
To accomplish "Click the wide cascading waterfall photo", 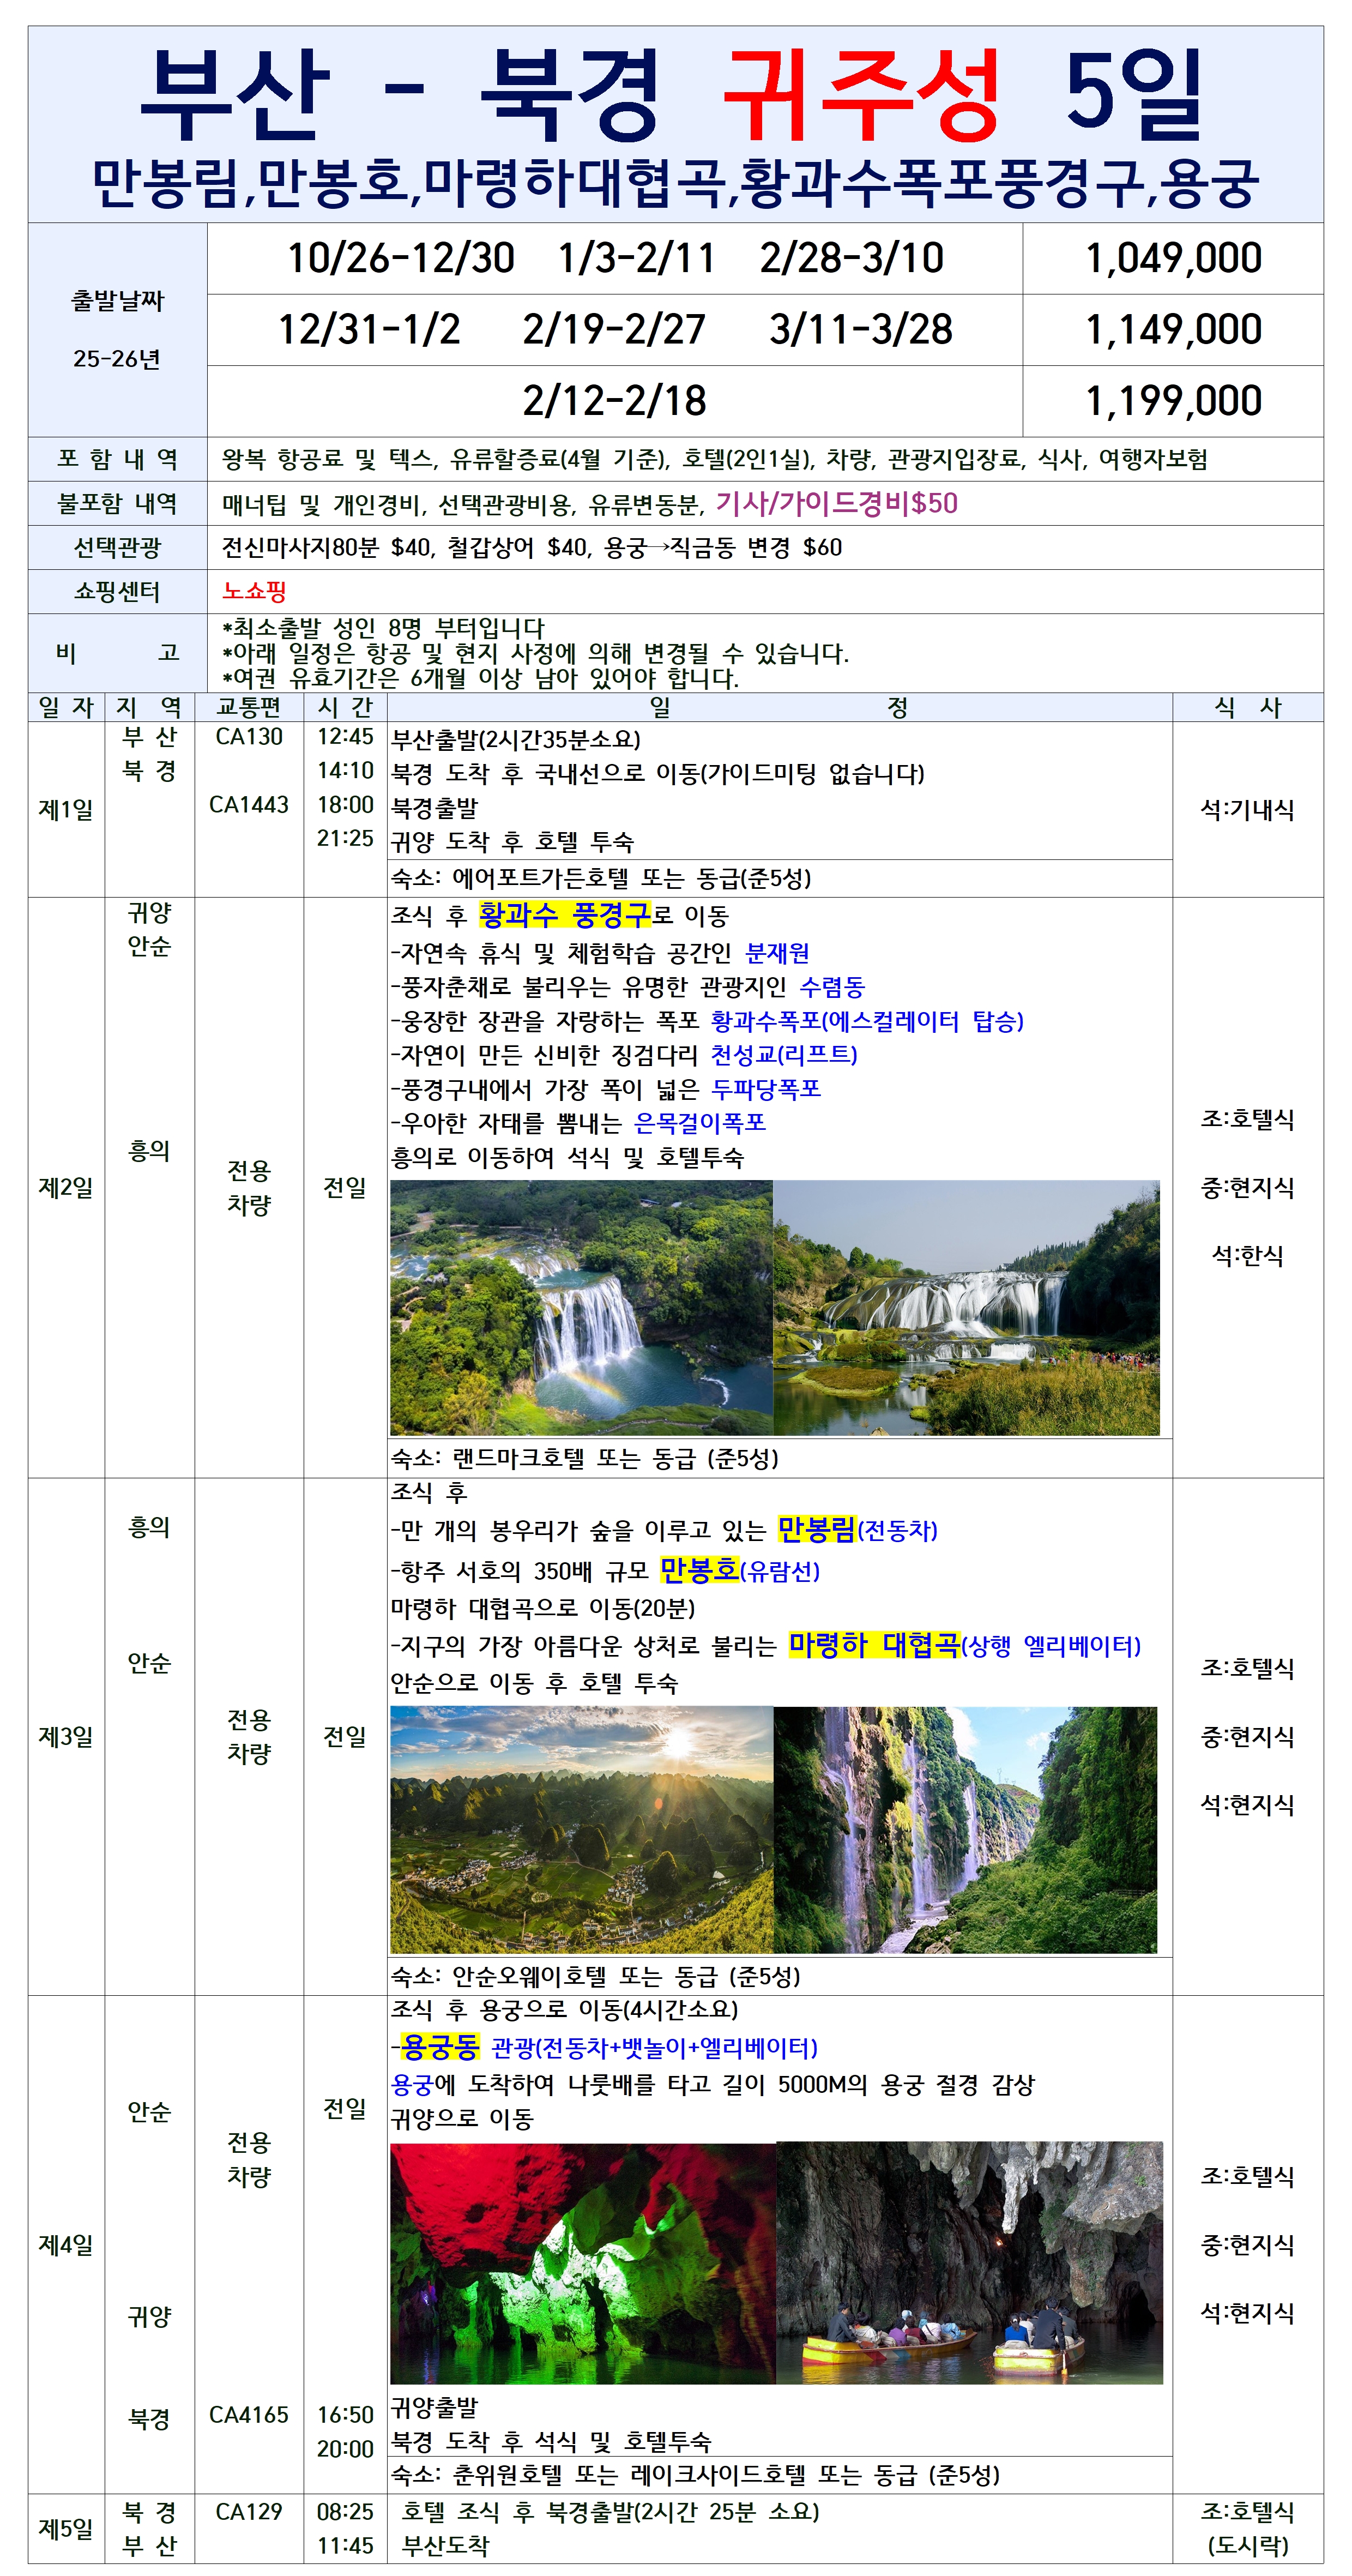I will pyautogui.click(x=966, y=1307).
